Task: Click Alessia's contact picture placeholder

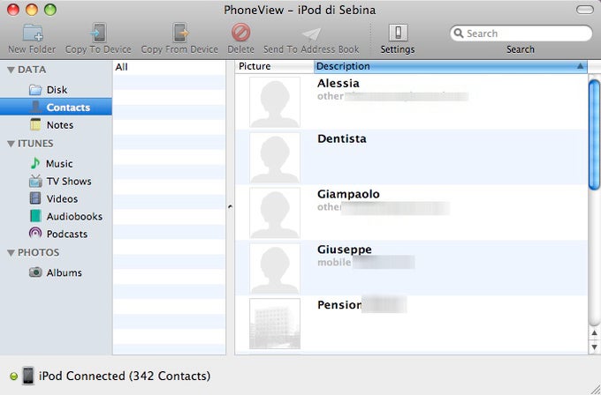Action: (275, 102)
